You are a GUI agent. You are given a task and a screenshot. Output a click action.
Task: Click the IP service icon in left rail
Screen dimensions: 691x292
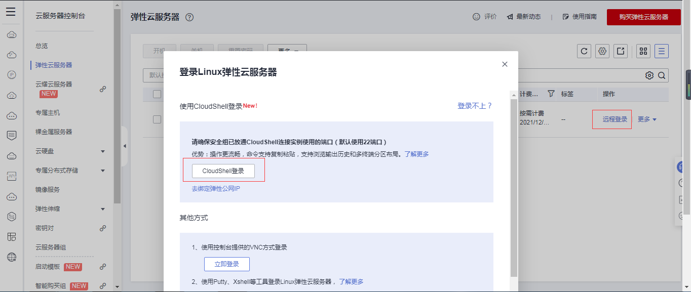pyautogui.click(x=12, y=75)
